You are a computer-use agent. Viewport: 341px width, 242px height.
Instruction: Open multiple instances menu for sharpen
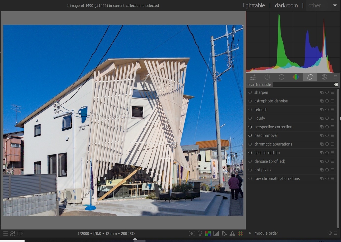pyautogui.click(x=322, y=92)
